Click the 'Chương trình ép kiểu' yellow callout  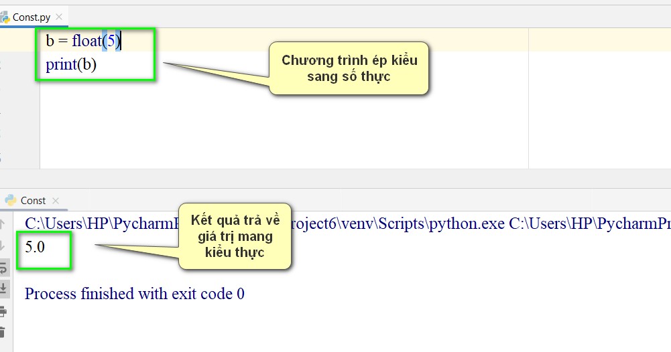349,68
